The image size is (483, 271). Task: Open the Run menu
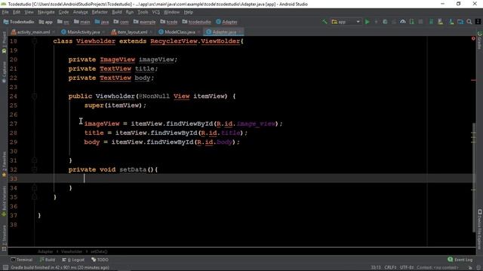pyautogui.click(x=130, y=12)
